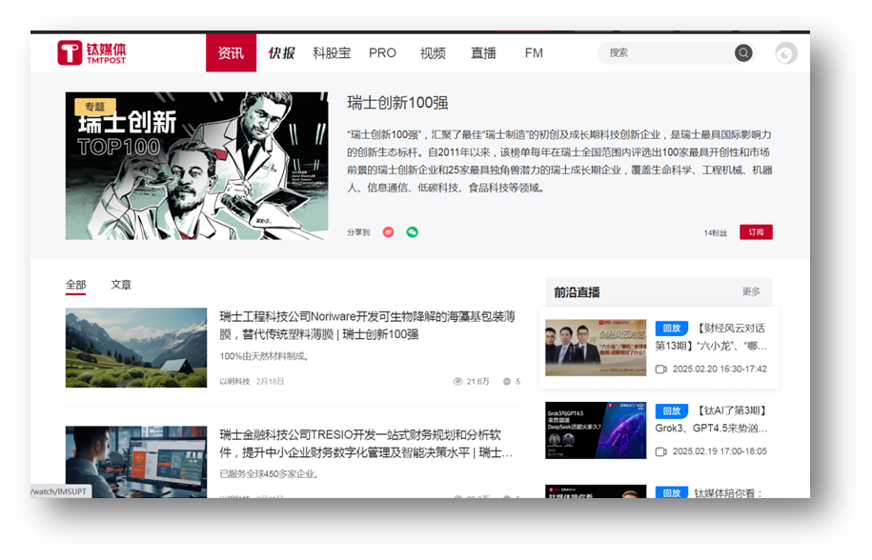Click 回放 badge on 钛媒体陪你看 item
Viewport: 872px width, 560px height.
[x=672, y=492]
